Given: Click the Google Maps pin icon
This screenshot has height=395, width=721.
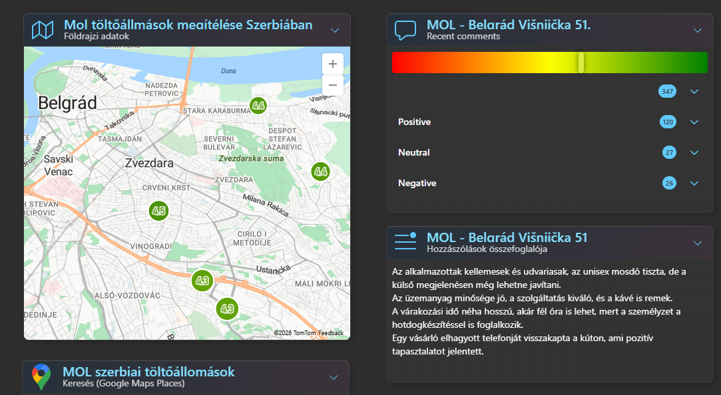Looking at the screenshot, I should [41, 377].
